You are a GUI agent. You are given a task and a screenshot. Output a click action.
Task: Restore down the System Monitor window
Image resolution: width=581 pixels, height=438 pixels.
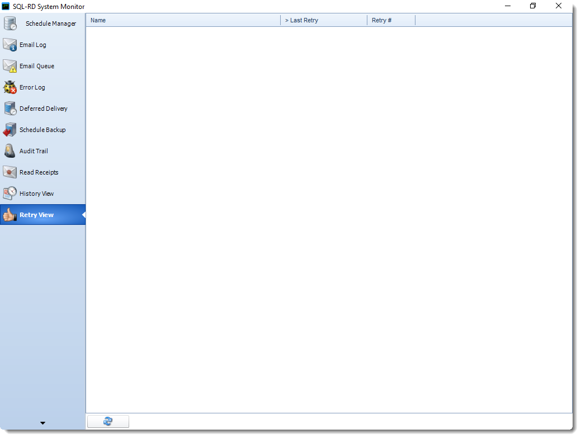click(x=533, y=6)
